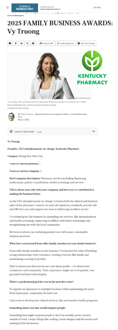Click the author avatar thumbnail
Viewport: 118px width, 330px height.
click(11, 117)
